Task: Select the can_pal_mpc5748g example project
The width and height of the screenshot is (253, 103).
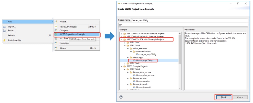Action: [x=147, y=54]
